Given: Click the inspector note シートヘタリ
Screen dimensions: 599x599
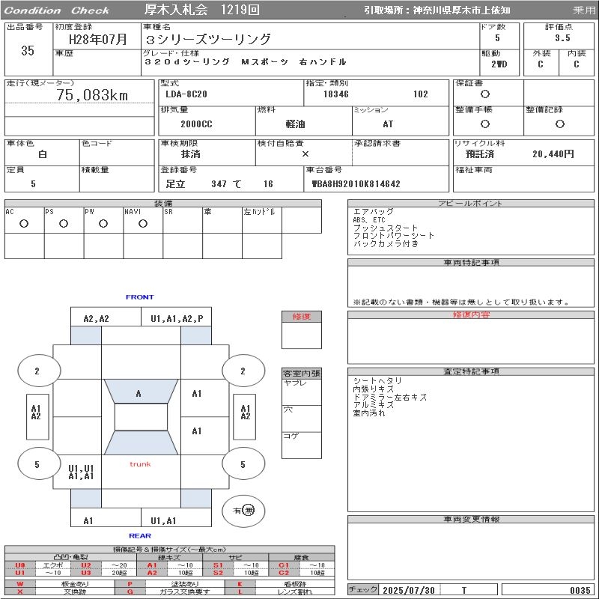Looking at the screenshot, I should (377, 381).
